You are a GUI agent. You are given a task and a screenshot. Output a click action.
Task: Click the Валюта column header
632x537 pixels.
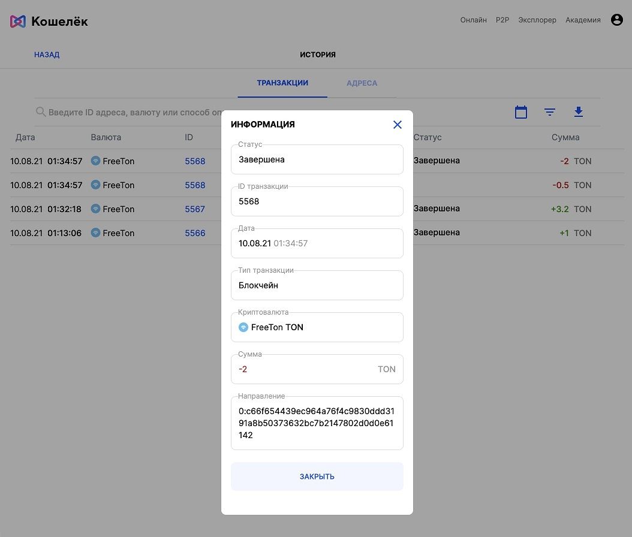(x=106, y=137)
